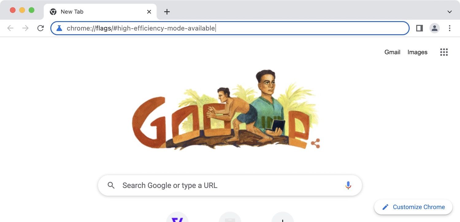
Task: Close the New Tab tab
Action: point(149,12)
